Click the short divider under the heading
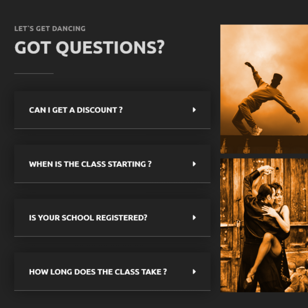Screen dimensions: 308x308 click(34, 74)
